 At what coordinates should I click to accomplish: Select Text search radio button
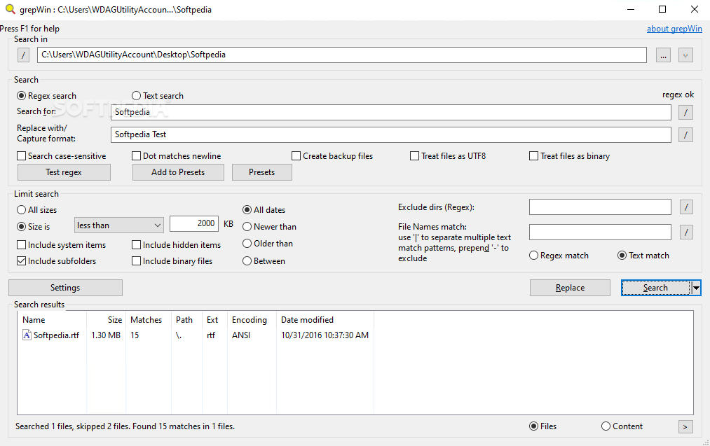136,96
